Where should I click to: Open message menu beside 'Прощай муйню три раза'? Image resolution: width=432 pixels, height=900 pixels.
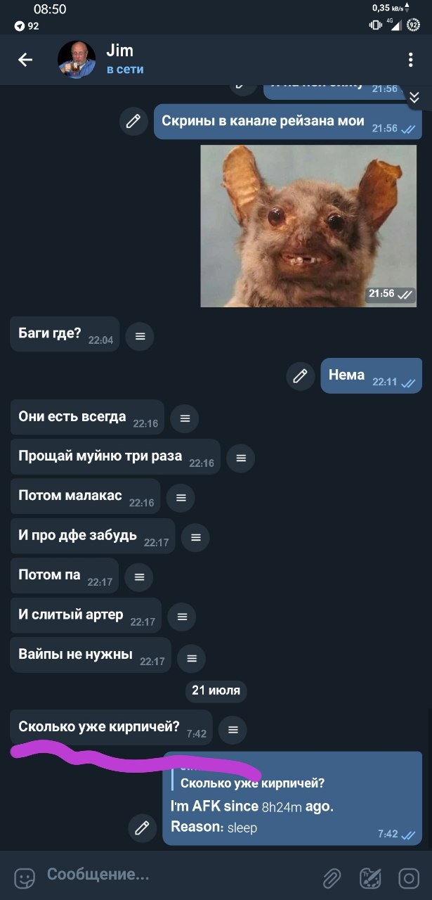pyautogui.click(x=240, y=458)
